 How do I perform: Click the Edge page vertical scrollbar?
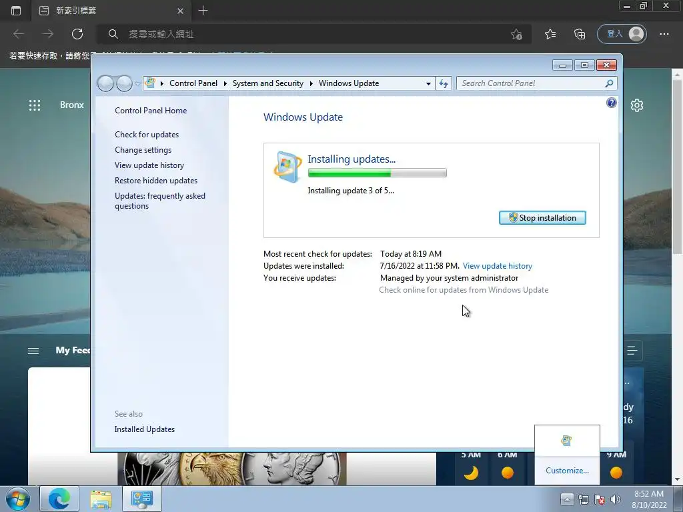tap(678, 165)
